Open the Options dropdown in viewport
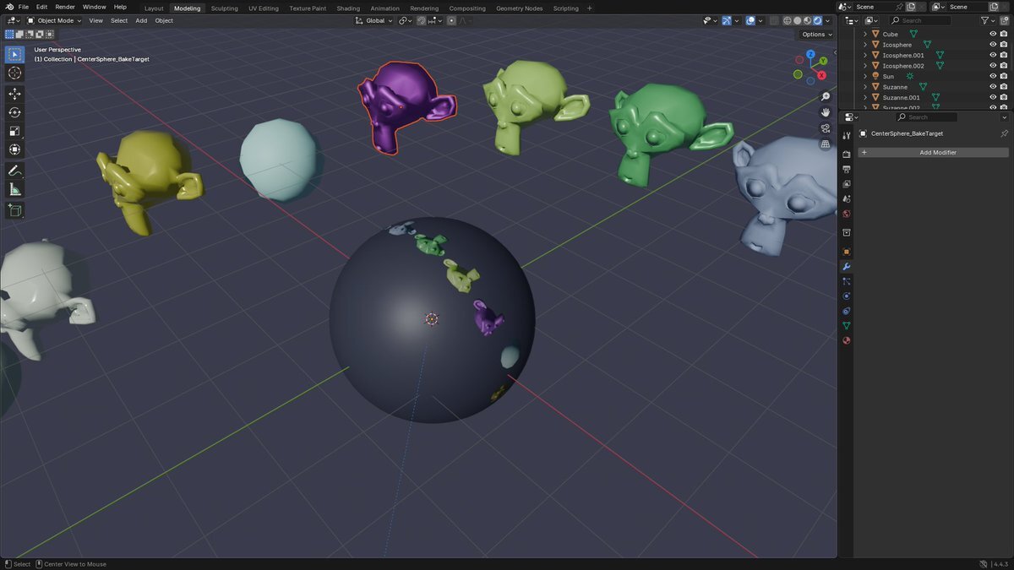1014x570 pixels. [x=816, y=34]
